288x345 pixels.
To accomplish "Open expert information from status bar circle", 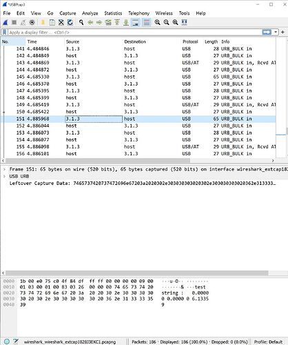I will pyautogui.click(x=7, y=342).
